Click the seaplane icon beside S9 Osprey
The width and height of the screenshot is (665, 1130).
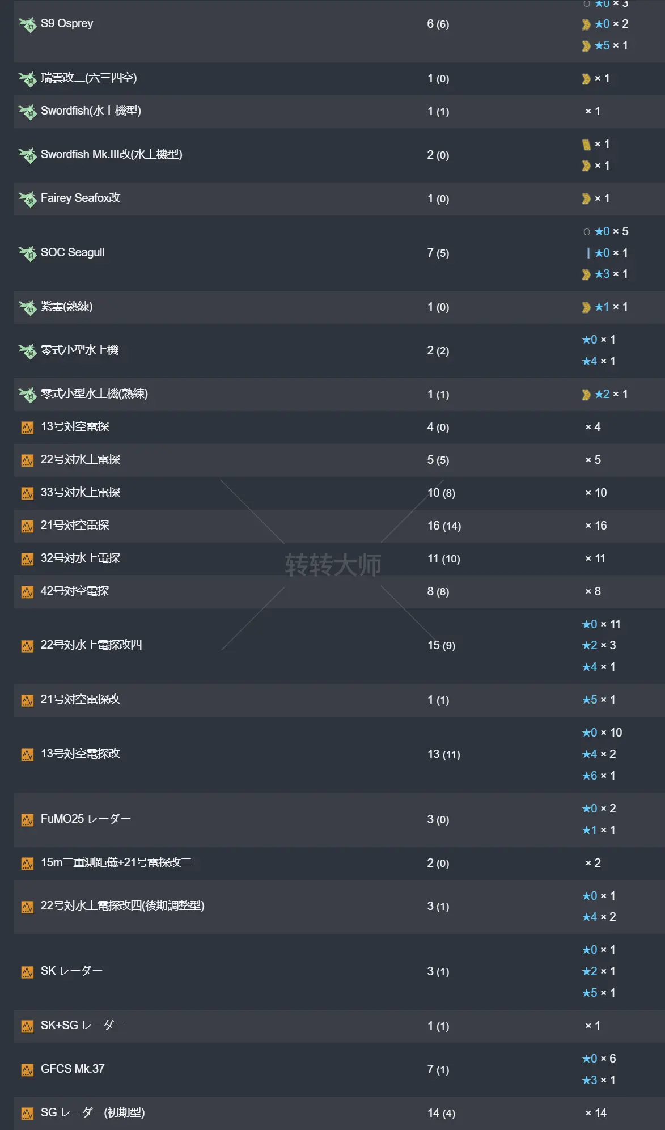point(27,24)
